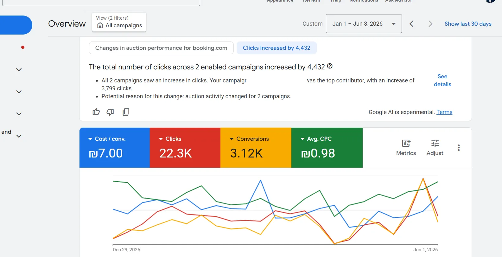Click See details link

click(442, 80)
